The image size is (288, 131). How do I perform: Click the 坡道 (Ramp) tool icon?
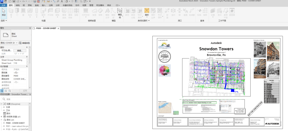click(x=94, y=11)
